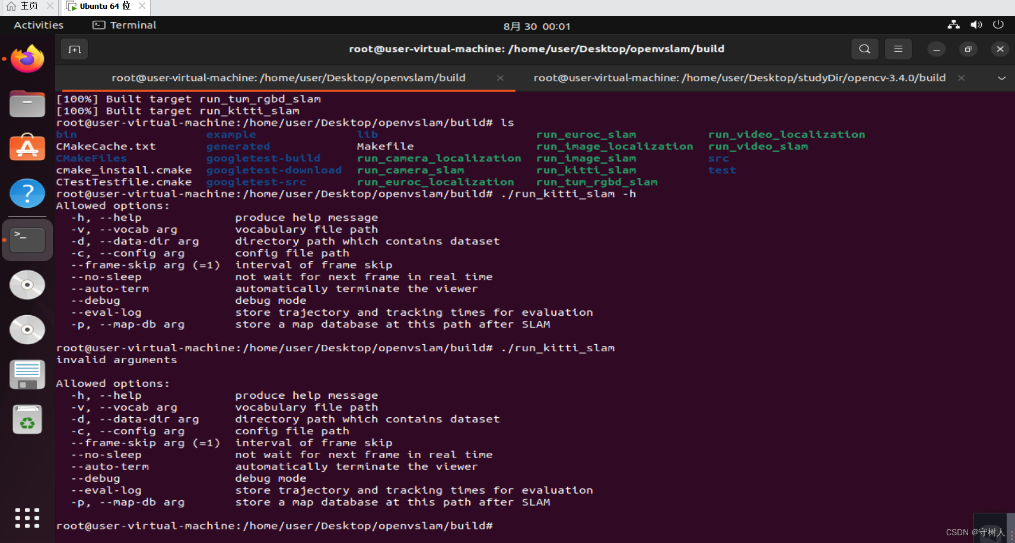1015x543 pixels.
Task: Open the lower disc drive dock icon
Action: (x=27, y=329)
